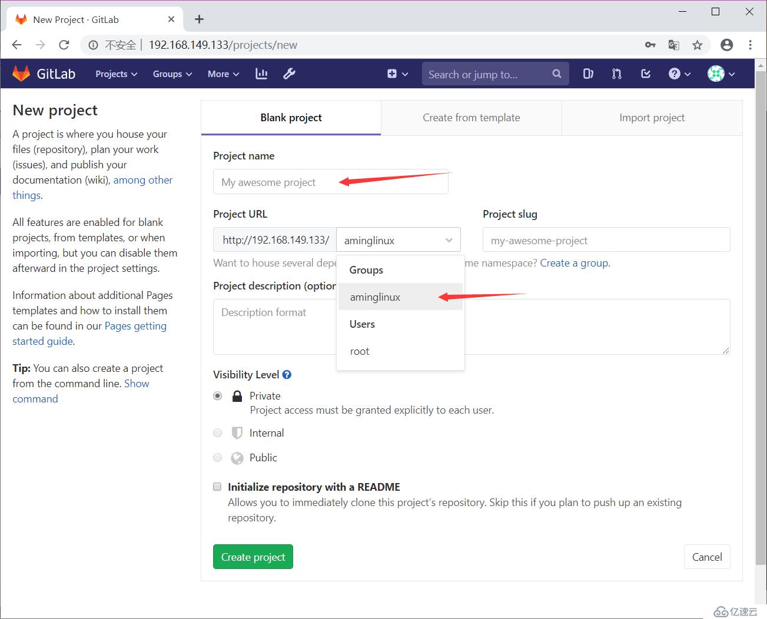Click the saved passwords key icon
Viewport: 767px width, 619px height.
[x=650, y=45]
